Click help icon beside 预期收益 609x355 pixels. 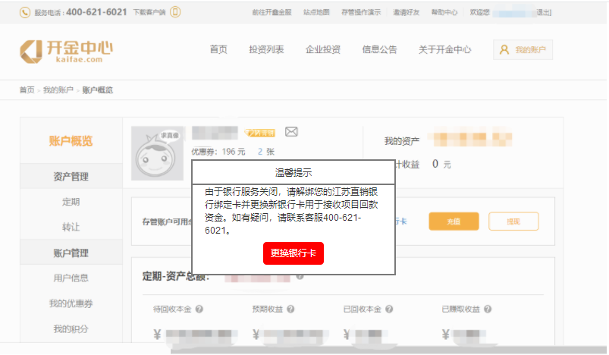pos(290,309)
